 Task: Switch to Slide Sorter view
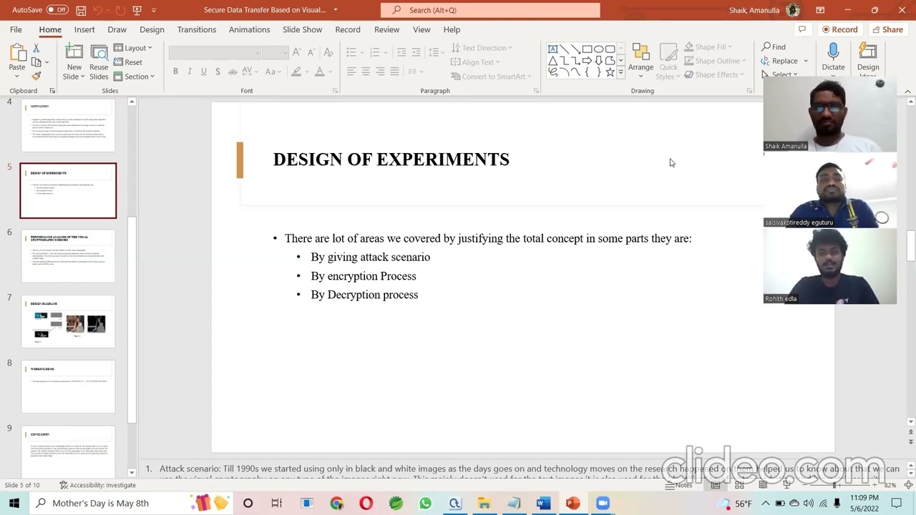click(739, 485)
